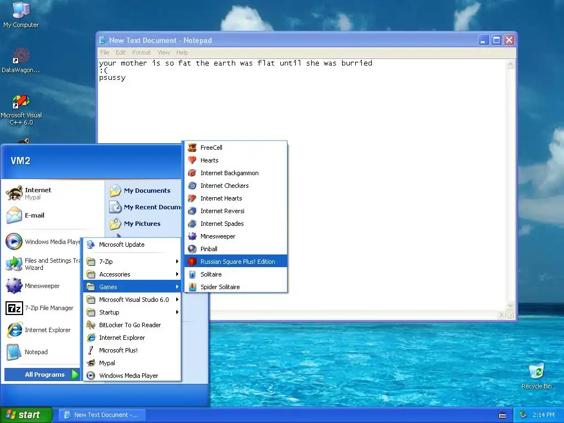Open Notepad Edit menu
This screenshot has height=423, width=564.
[121, 52]
